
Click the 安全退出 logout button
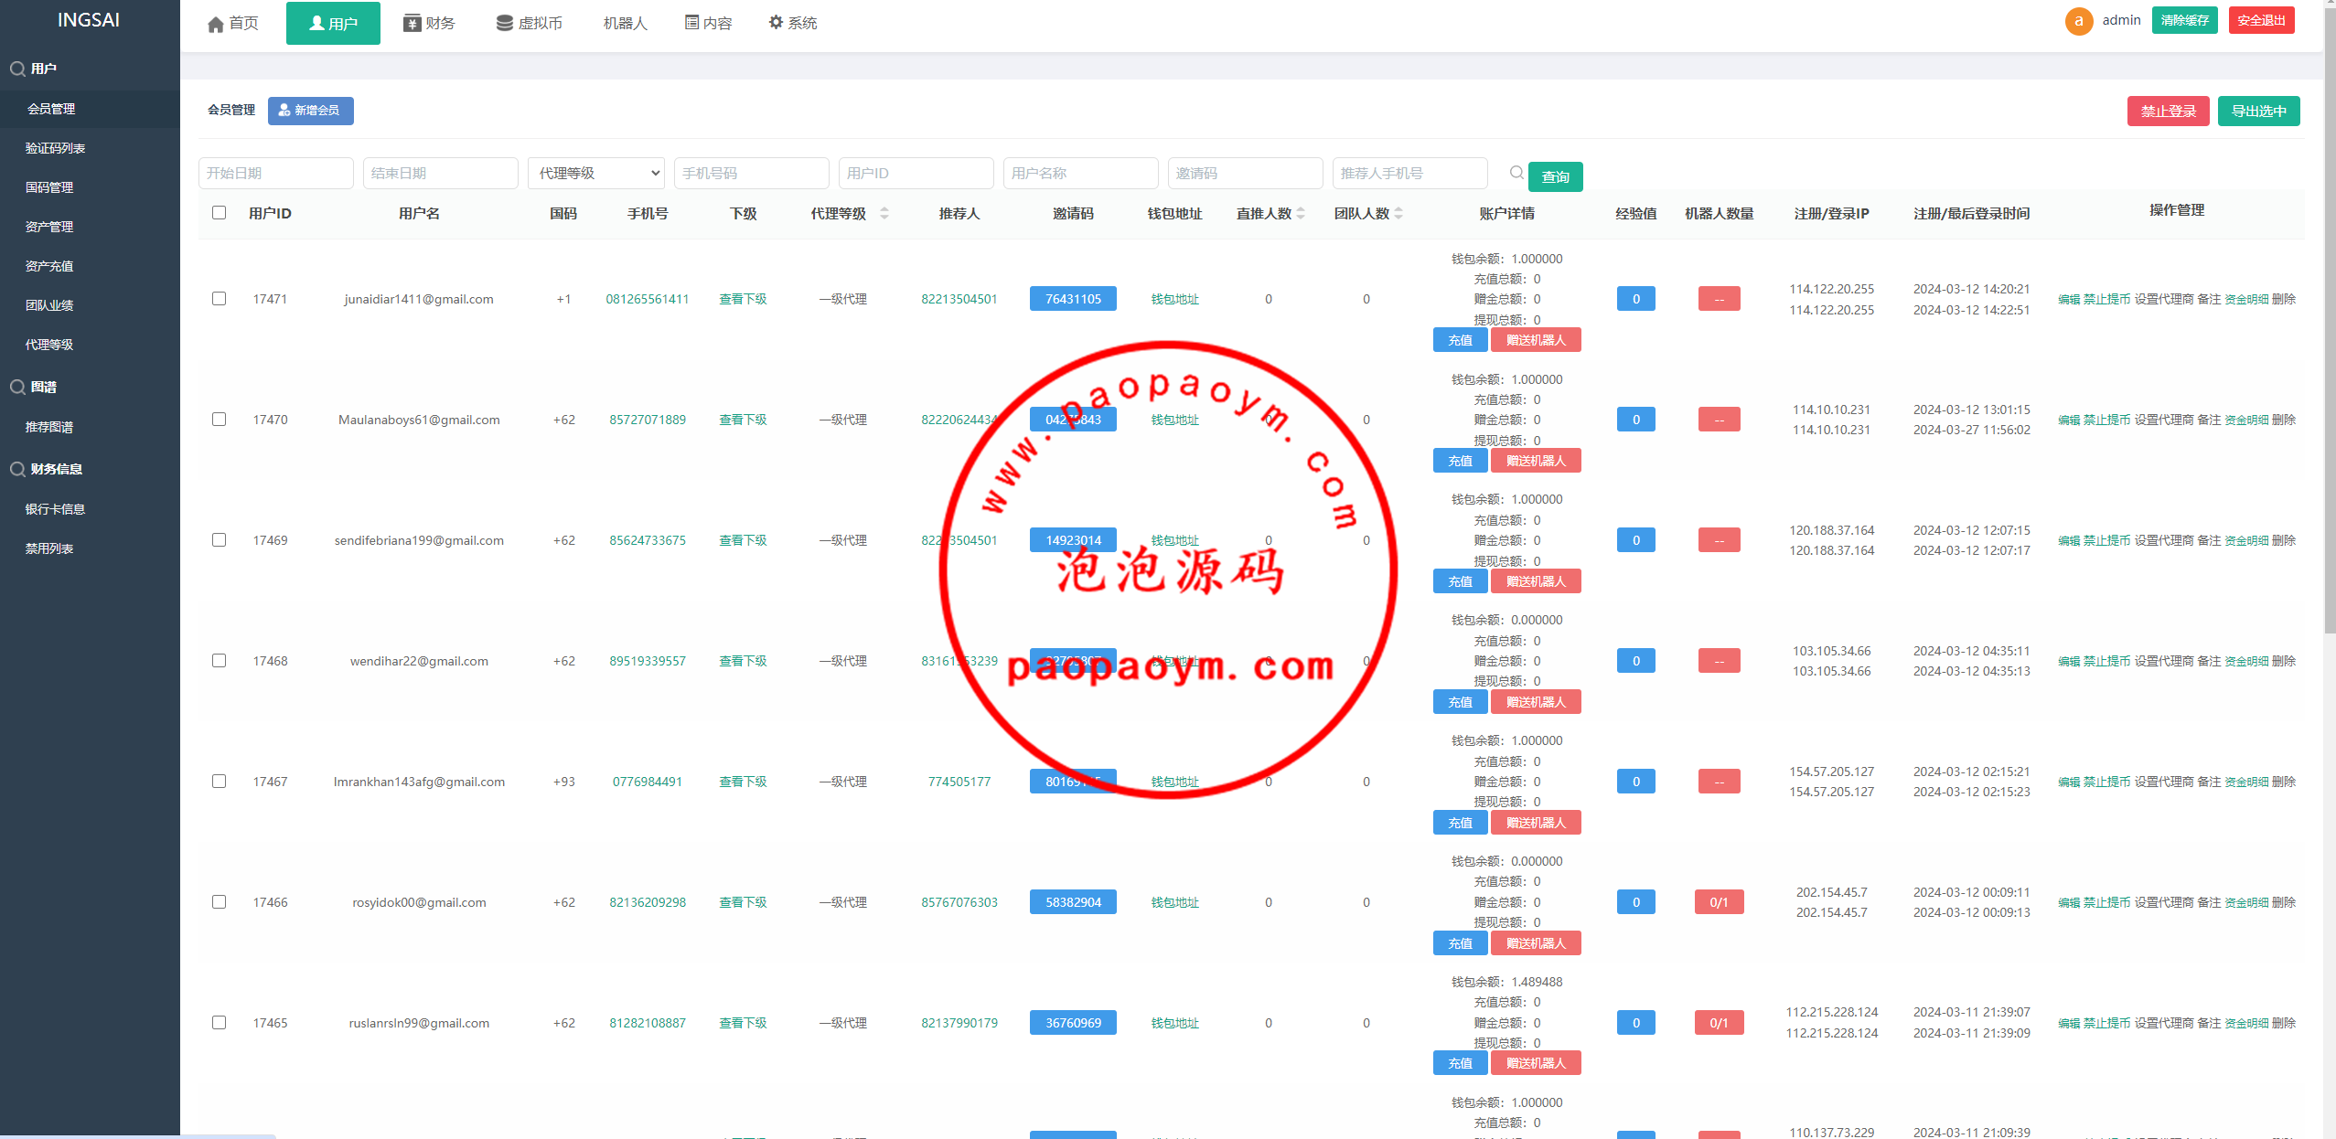[2262, 20]
